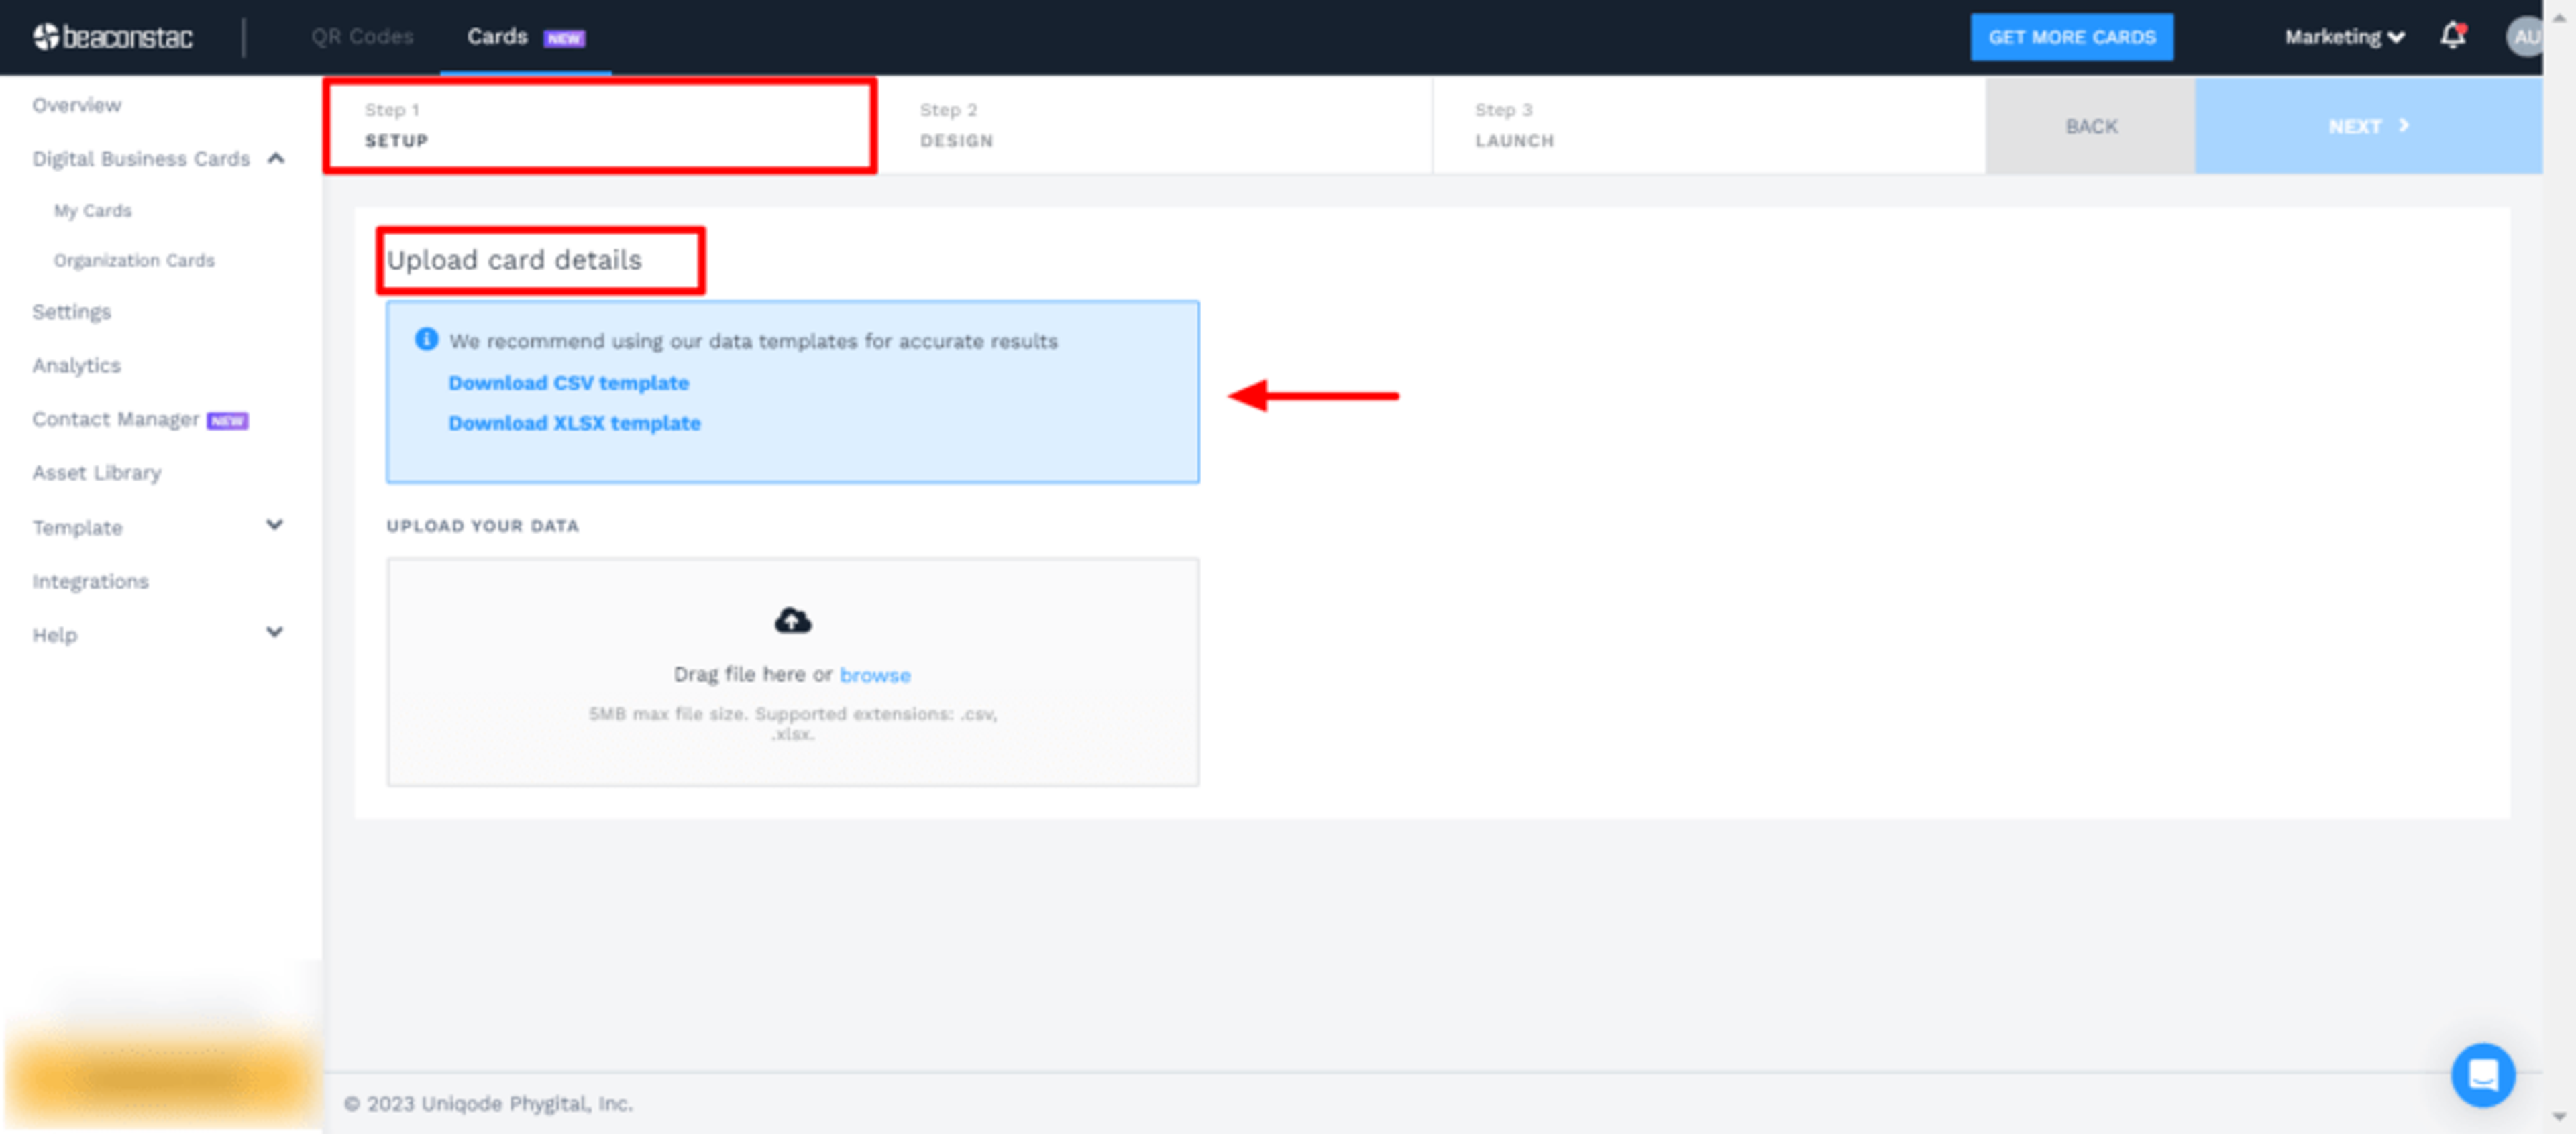The image size is (2576, 1134).
Task: Click the blue info icon
Action: [426, 340]
